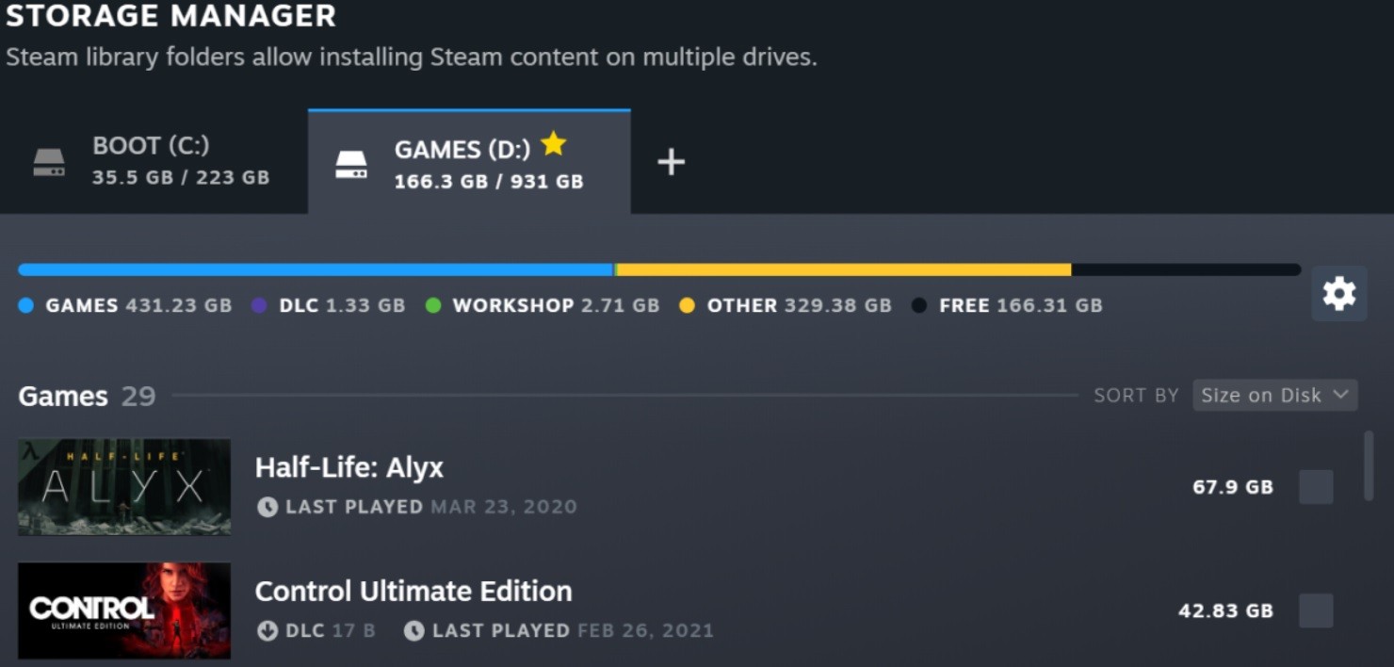
Task: Click the GAMES (D:) drive icon
Action: 351,162
